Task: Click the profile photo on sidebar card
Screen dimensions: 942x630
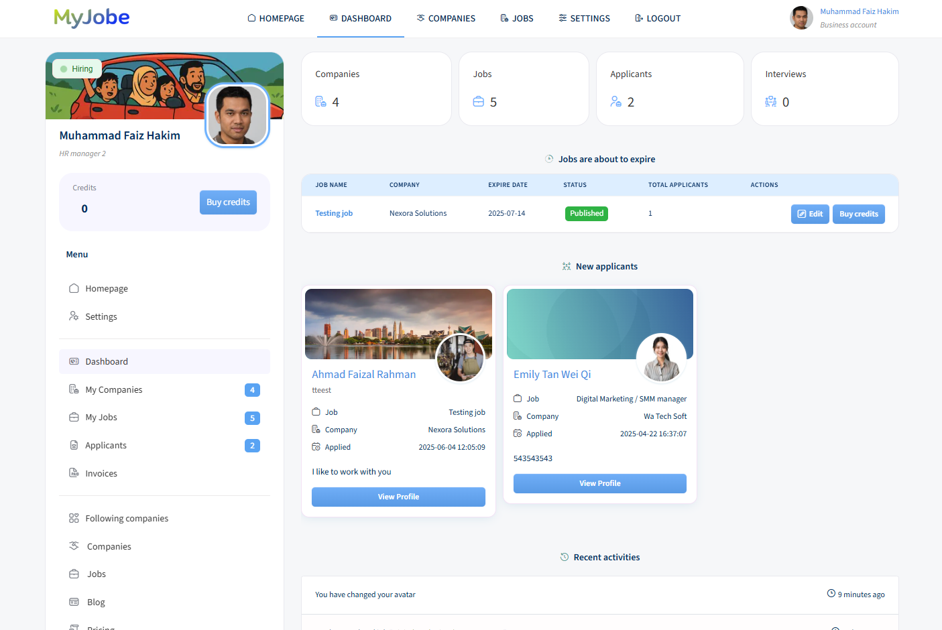Action: [x=237, y=115]
